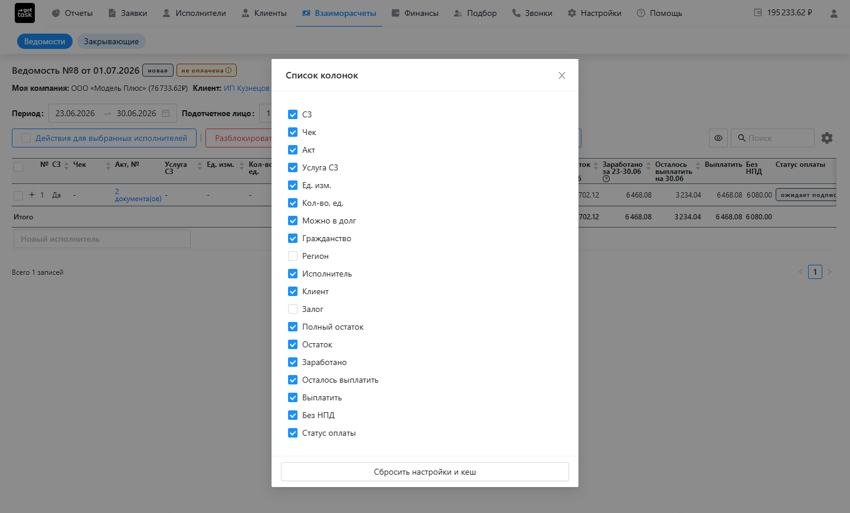Toggle the Без НПД column checkbox

click(x=293, y=415)
